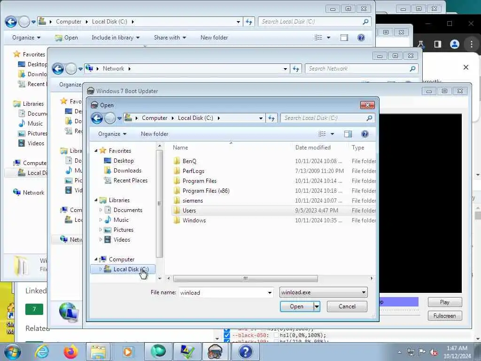Image resolution: width=481 pixels, height=361 pixels.
Task: Open Windows Media Player from taskbar
Action: [x=127, y=352]
